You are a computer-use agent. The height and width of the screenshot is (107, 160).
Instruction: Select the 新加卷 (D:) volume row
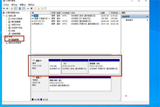[76, 24]
